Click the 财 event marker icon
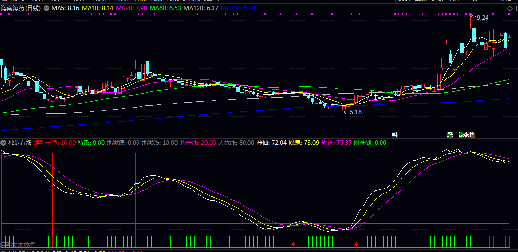The image size is (518, 252). click(x=395, y=134)
